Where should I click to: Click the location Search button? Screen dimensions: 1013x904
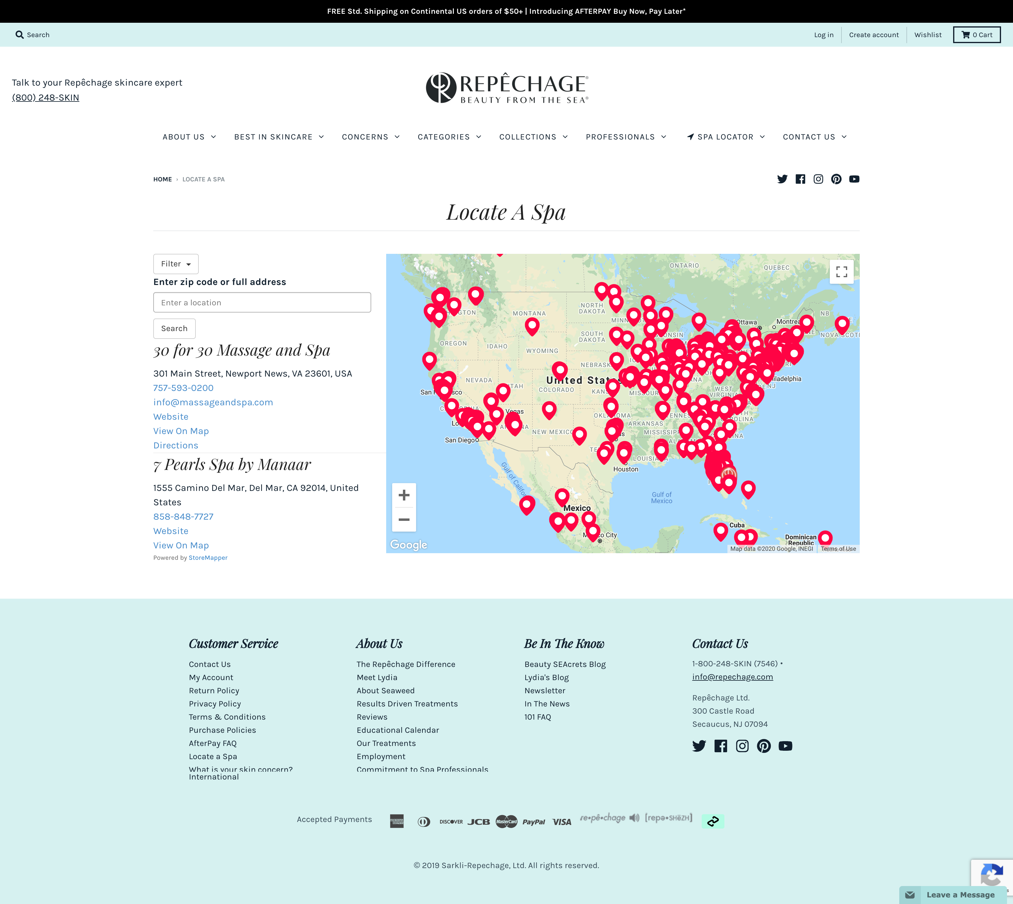(175, 328)
